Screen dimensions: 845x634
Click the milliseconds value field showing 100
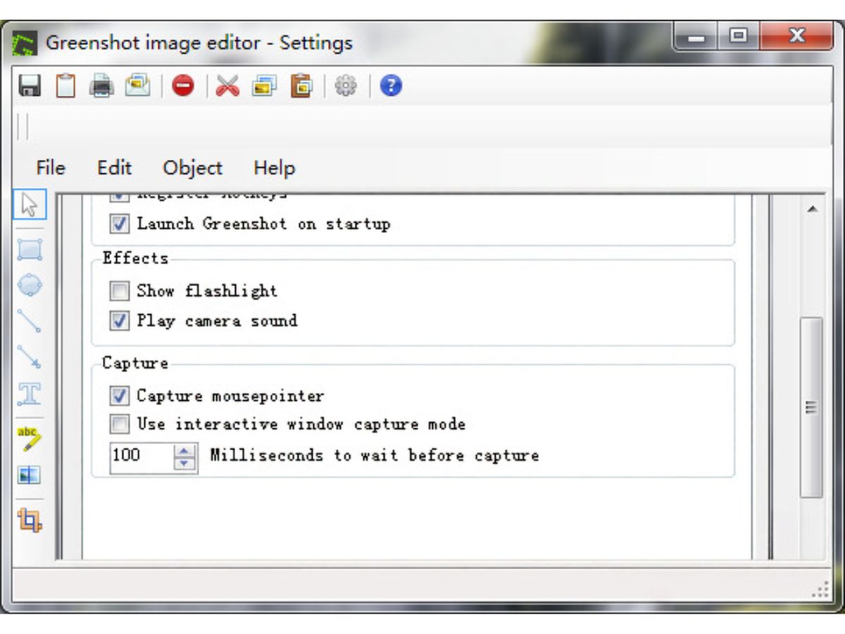pos(141,456)
